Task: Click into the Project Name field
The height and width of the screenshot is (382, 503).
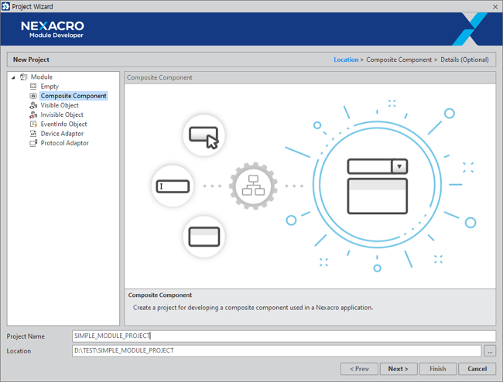Action: pos(283,336)
